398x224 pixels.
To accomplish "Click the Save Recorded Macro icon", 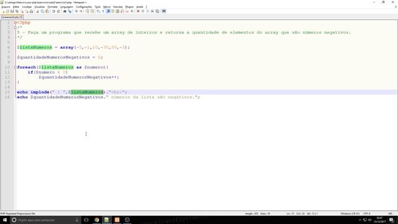I will [157, 11].
